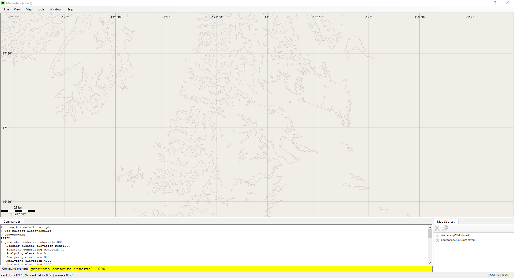Toggle the star next to Web map (OSM Mapnik)
Viewport: 514px width, 278px height.
437,235
